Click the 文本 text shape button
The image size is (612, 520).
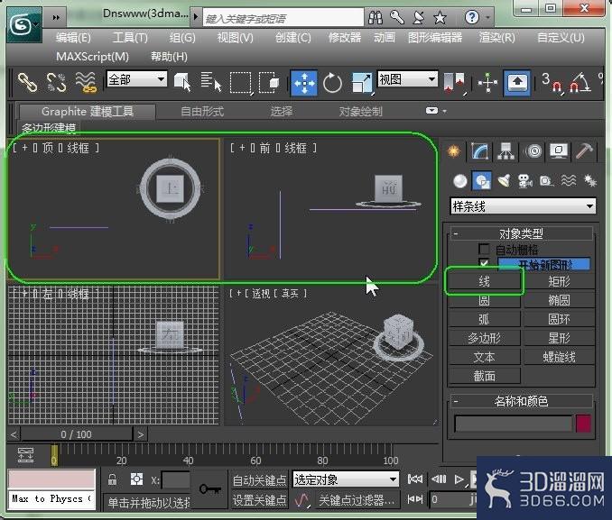tap(484, 357)
